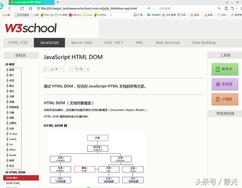Screen dimensions: 242x188
Task: Open the green 参考书 toolbox button
Action: pyautogui.click(x=225, y=69)
